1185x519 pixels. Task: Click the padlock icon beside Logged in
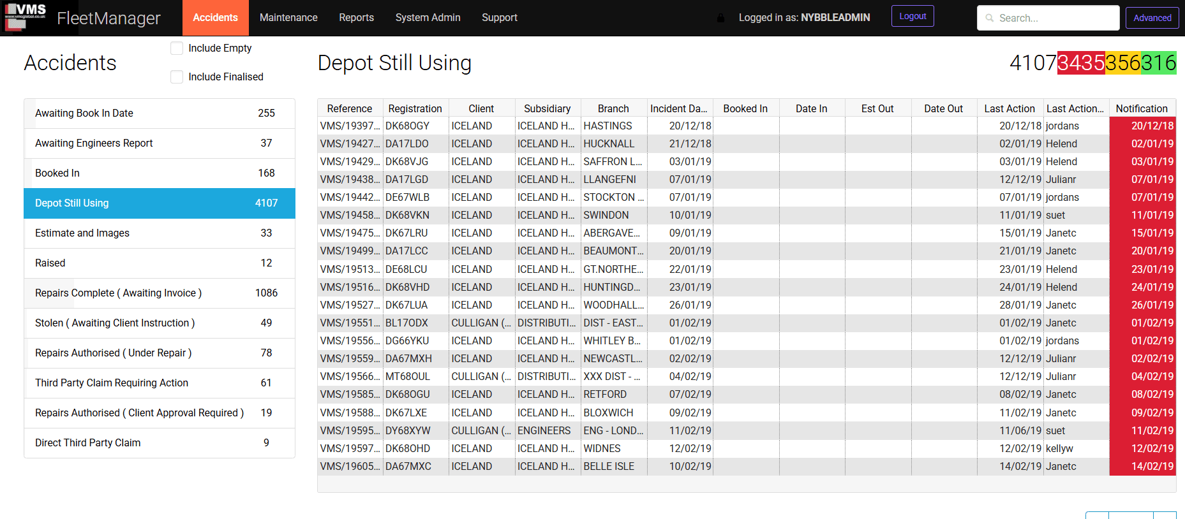tap(720, 18)
